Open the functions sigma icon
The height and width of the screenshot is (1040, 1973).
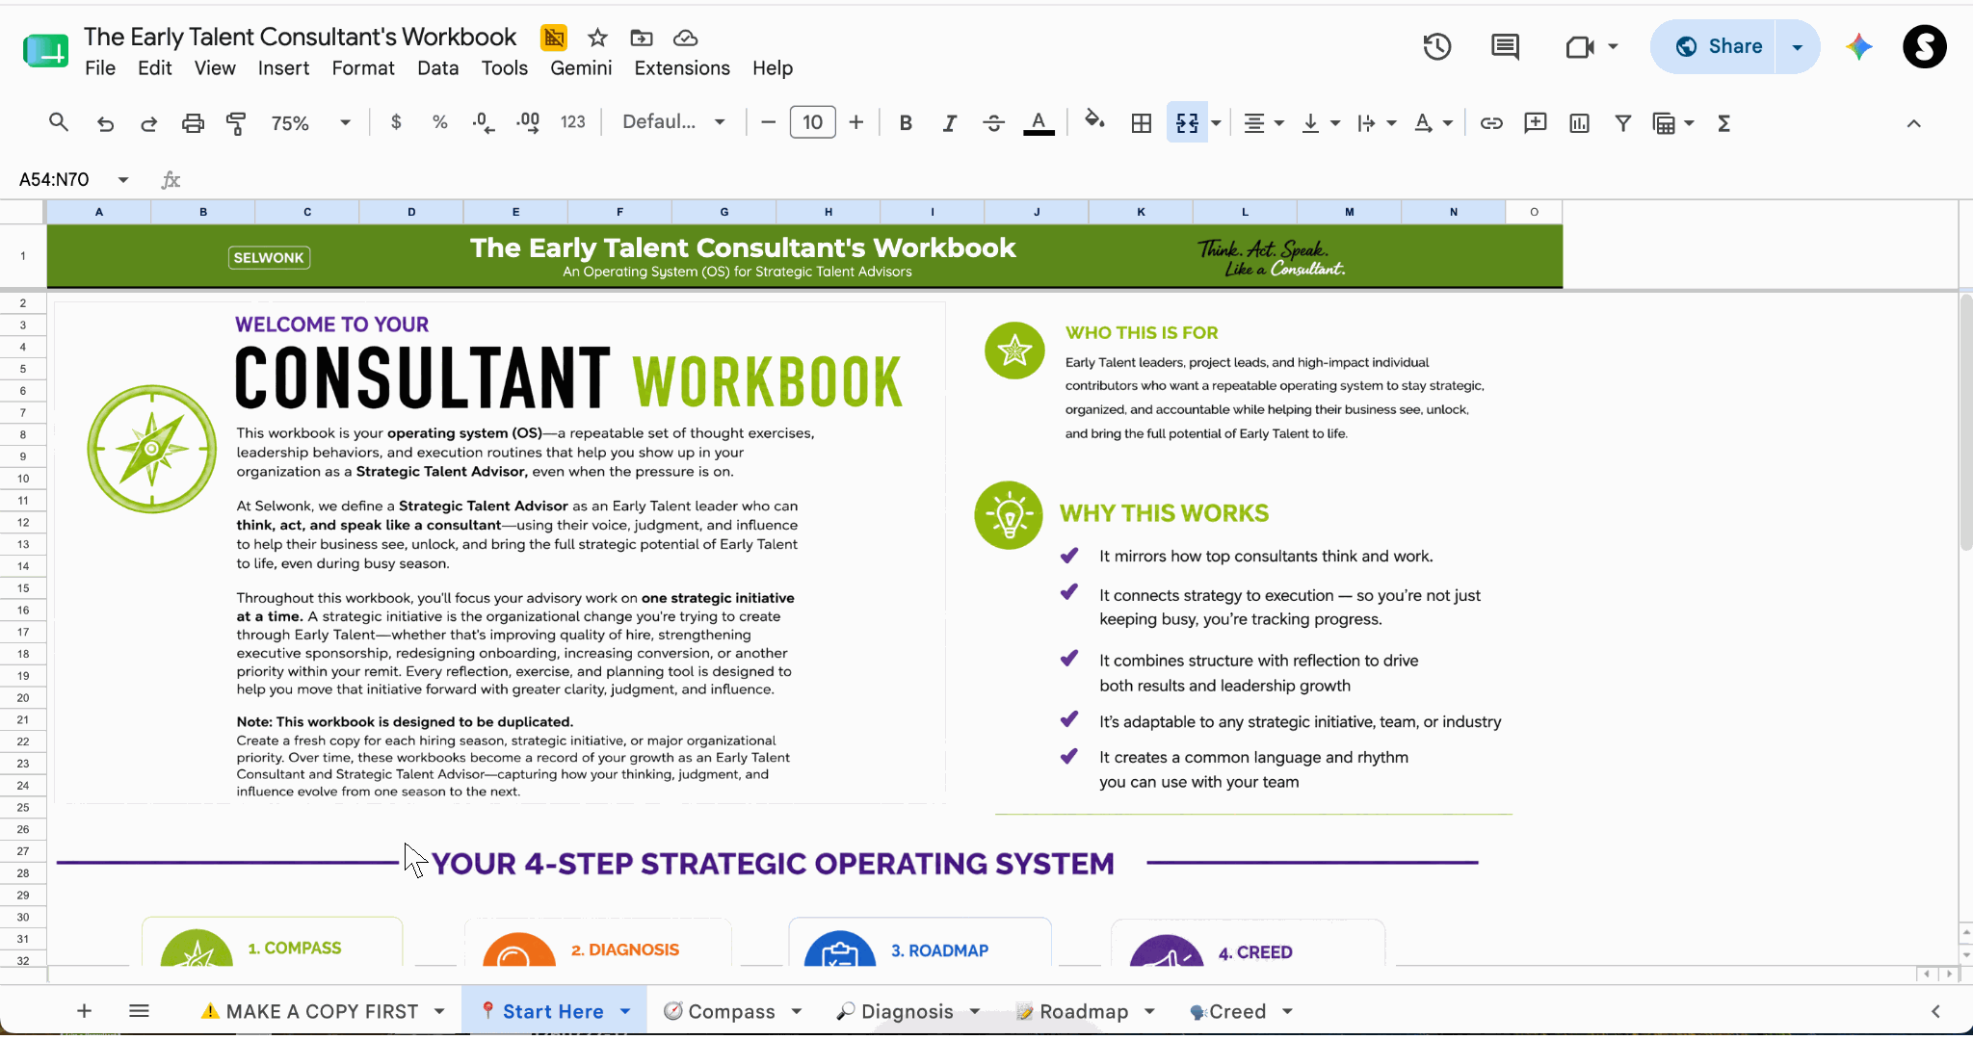[1724, 123]
